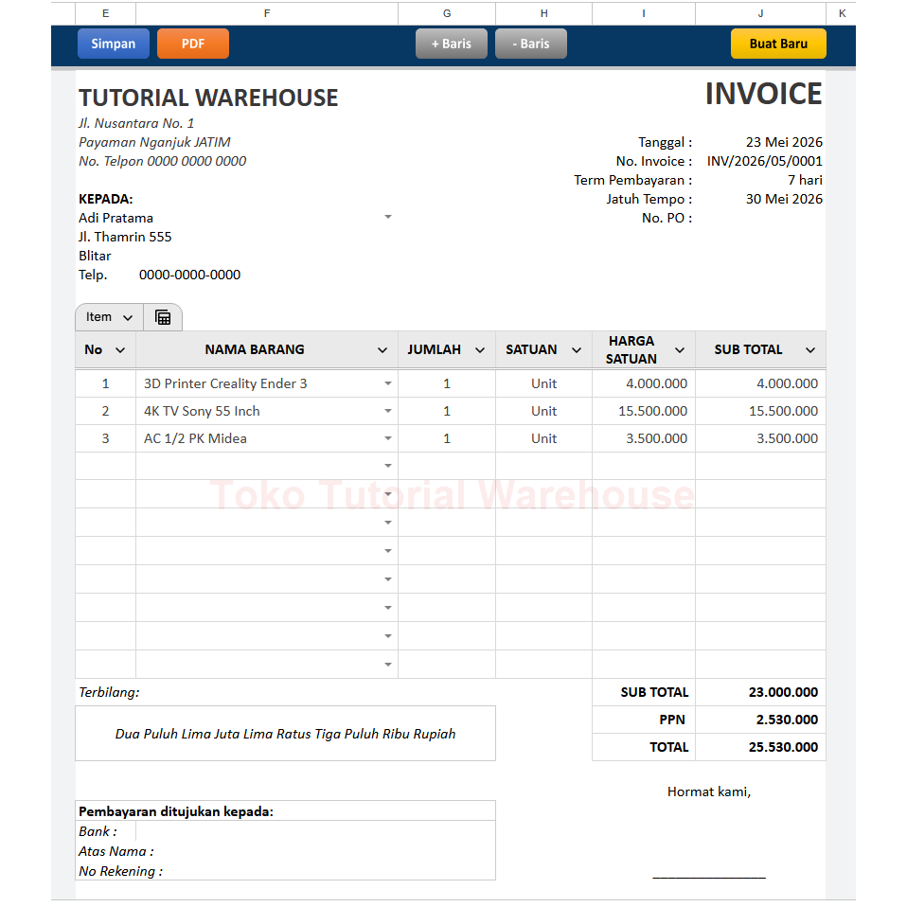
Task: Click the Simpan button
Action: pos(114,44)
